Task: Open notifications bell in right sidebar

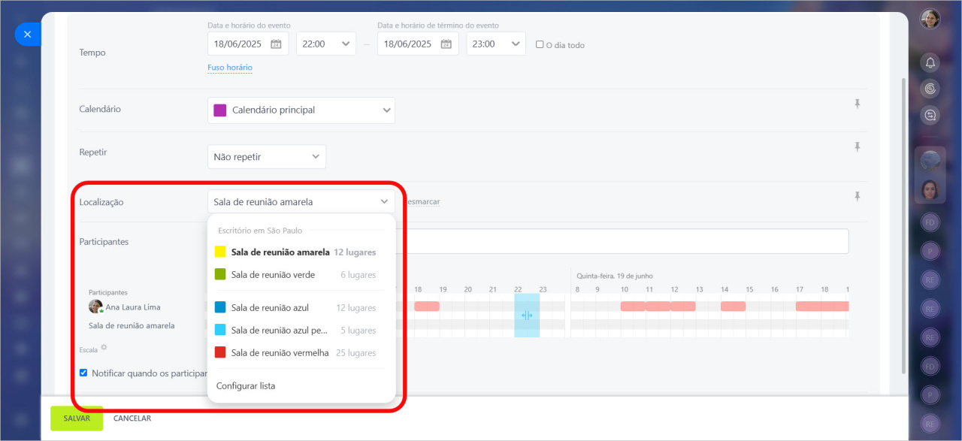Action: 930,62
